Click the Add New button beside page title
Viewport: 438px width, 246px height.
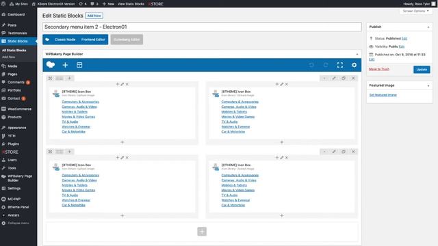tap(94, 16)
